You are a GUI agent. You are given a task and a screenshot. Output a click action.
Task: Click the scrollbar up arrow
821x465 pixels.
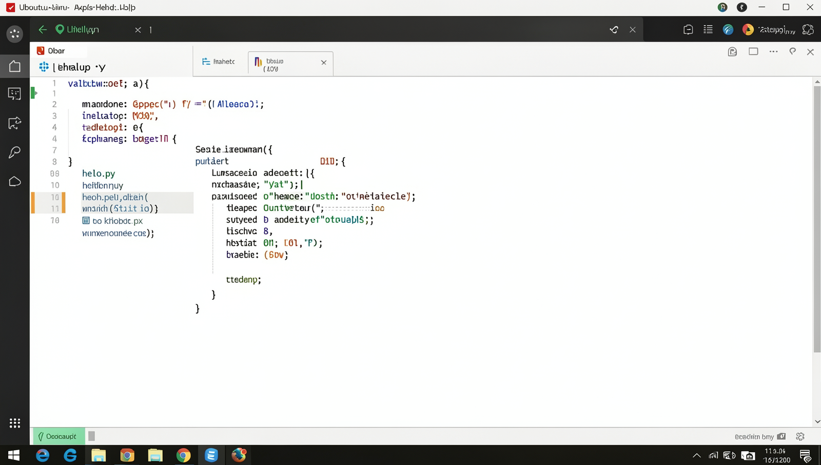[817, 82]
